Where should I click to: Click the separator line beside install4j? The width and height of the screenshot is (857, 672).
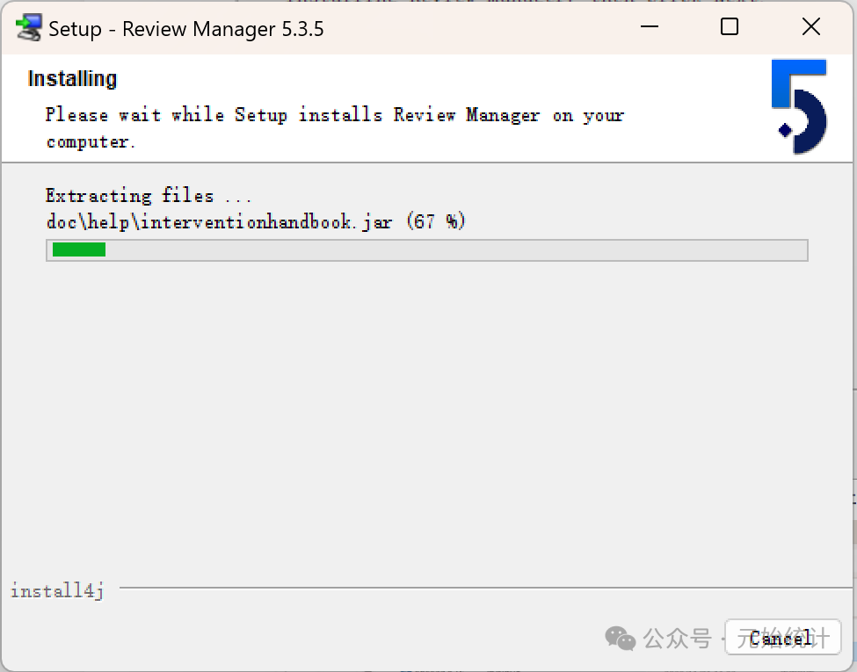point(483,588)
